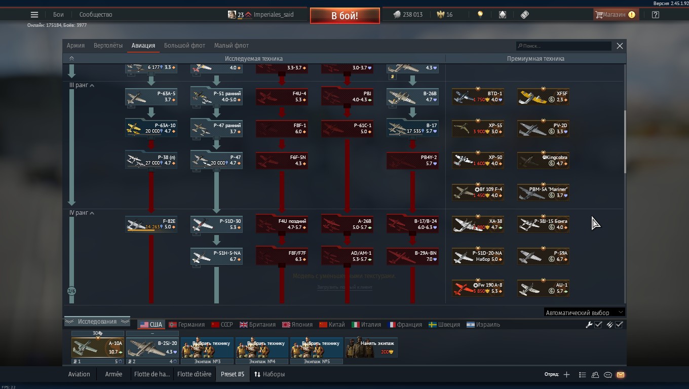Open the help question mark icon
The image size is (689, 389).
pyautogui.click(x=656, y=15)
